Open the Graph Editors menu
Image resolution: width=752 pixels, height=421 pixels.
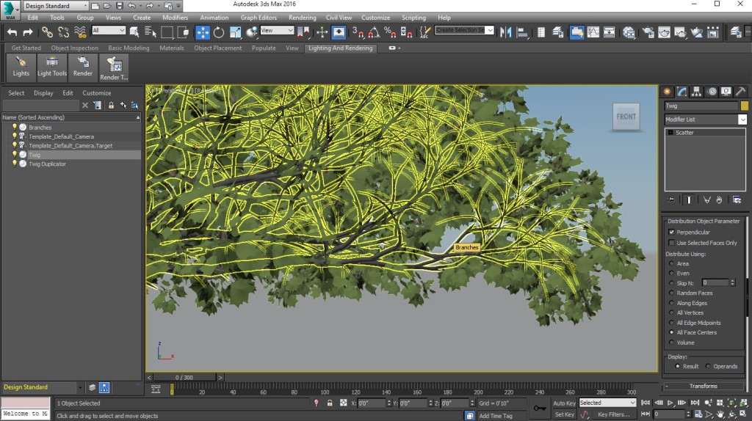(258, 18)
